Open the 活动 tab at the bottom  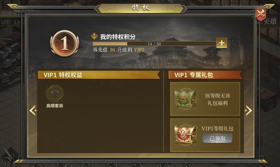(x=188, y=165)
